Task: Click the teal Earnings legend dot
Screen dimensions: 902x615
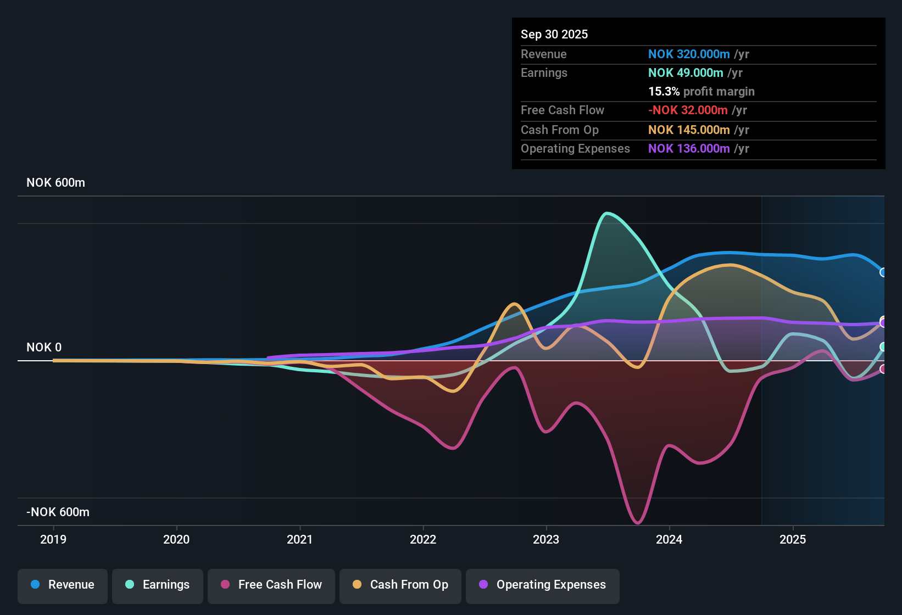Action: (130, 585)
